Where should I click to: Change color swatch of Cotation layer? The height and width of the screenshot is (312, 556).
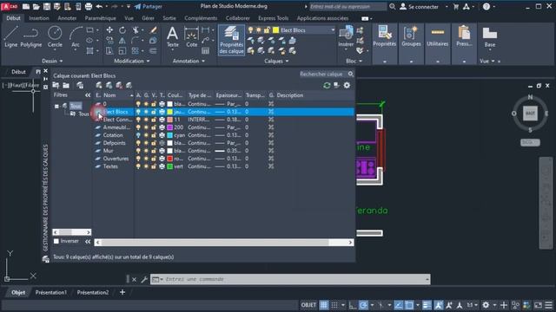170,135
